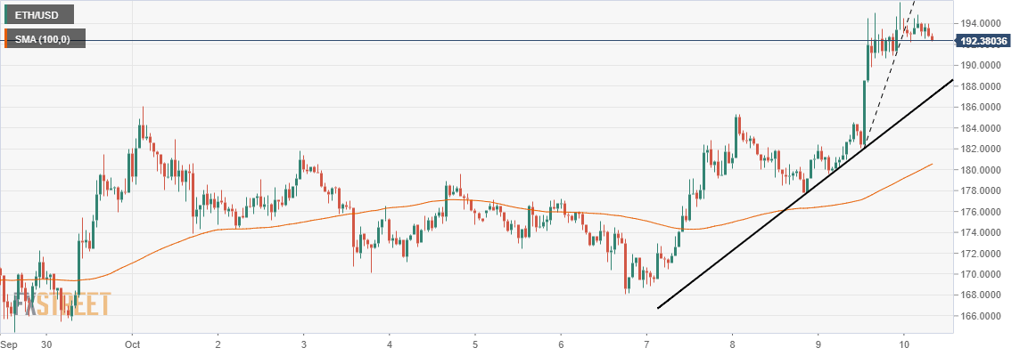Select the 8 date marker on time axis
The height and width of the screenshot is (356, 1028).
click(732, 344)
